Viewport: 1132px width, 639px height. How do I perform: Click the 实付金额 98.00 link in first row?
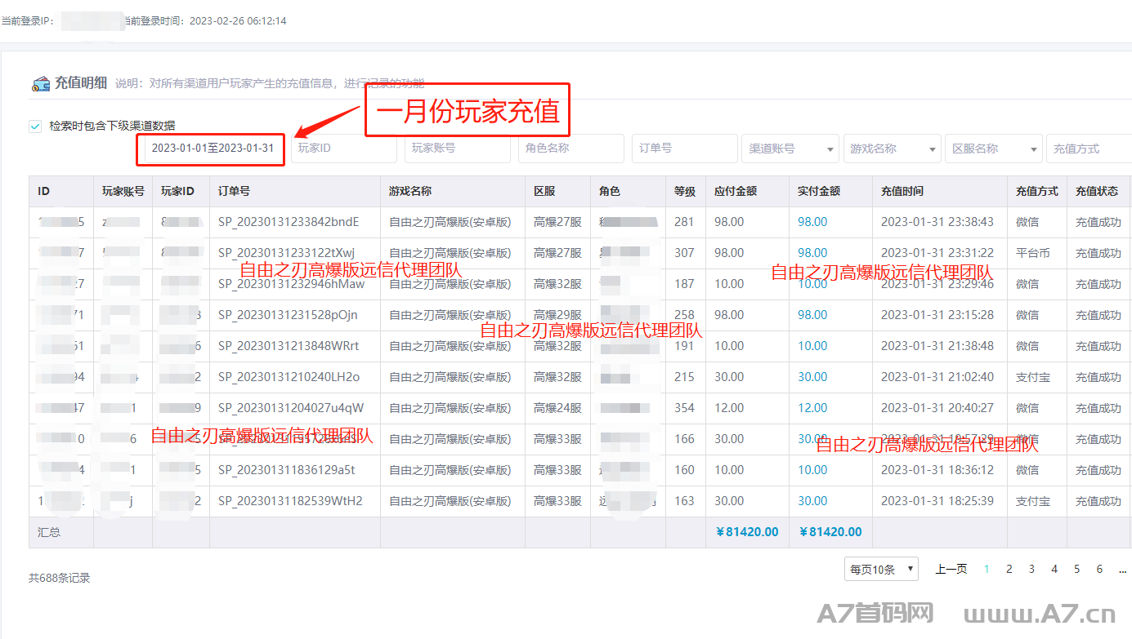[812, 222]
